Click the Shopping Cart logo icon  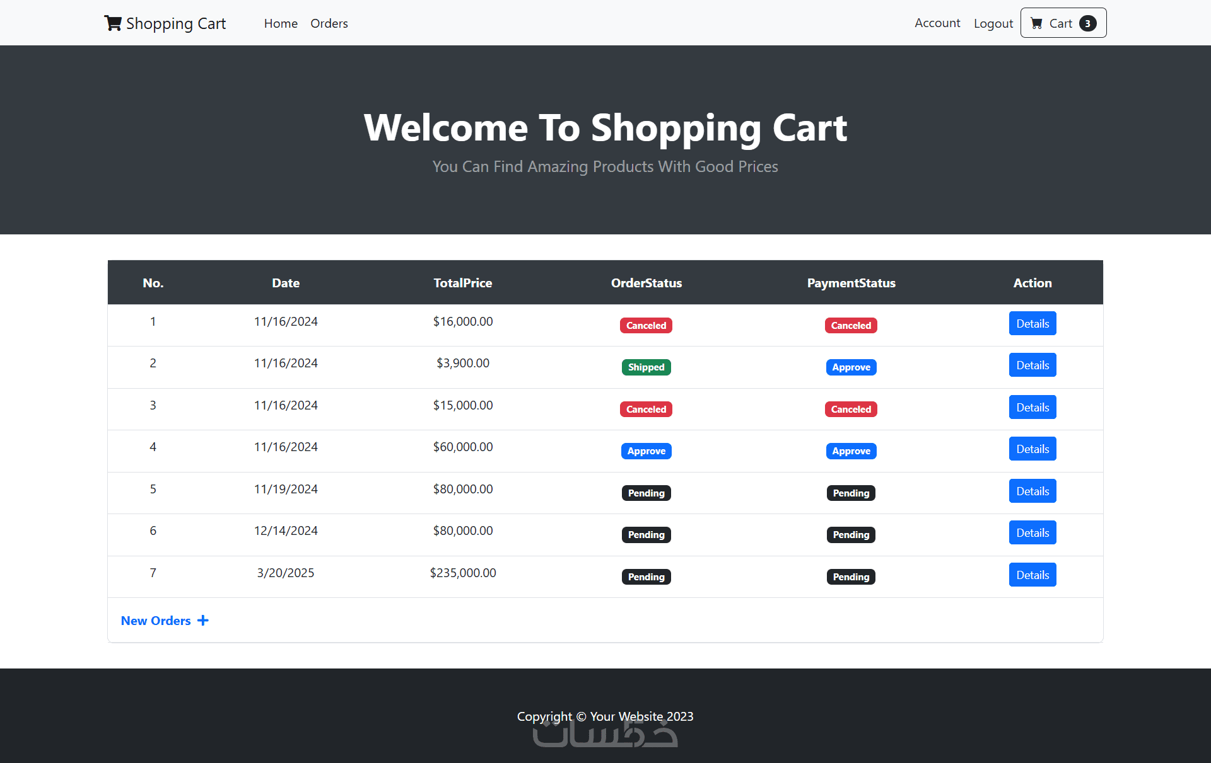pyautogui.click(x=112, y=23)
